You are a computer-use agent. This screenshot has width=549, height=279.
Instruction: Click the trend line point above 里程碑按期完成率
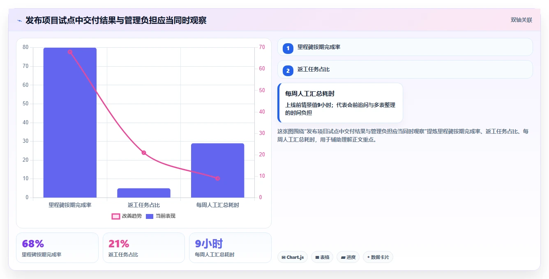point(70,52)
